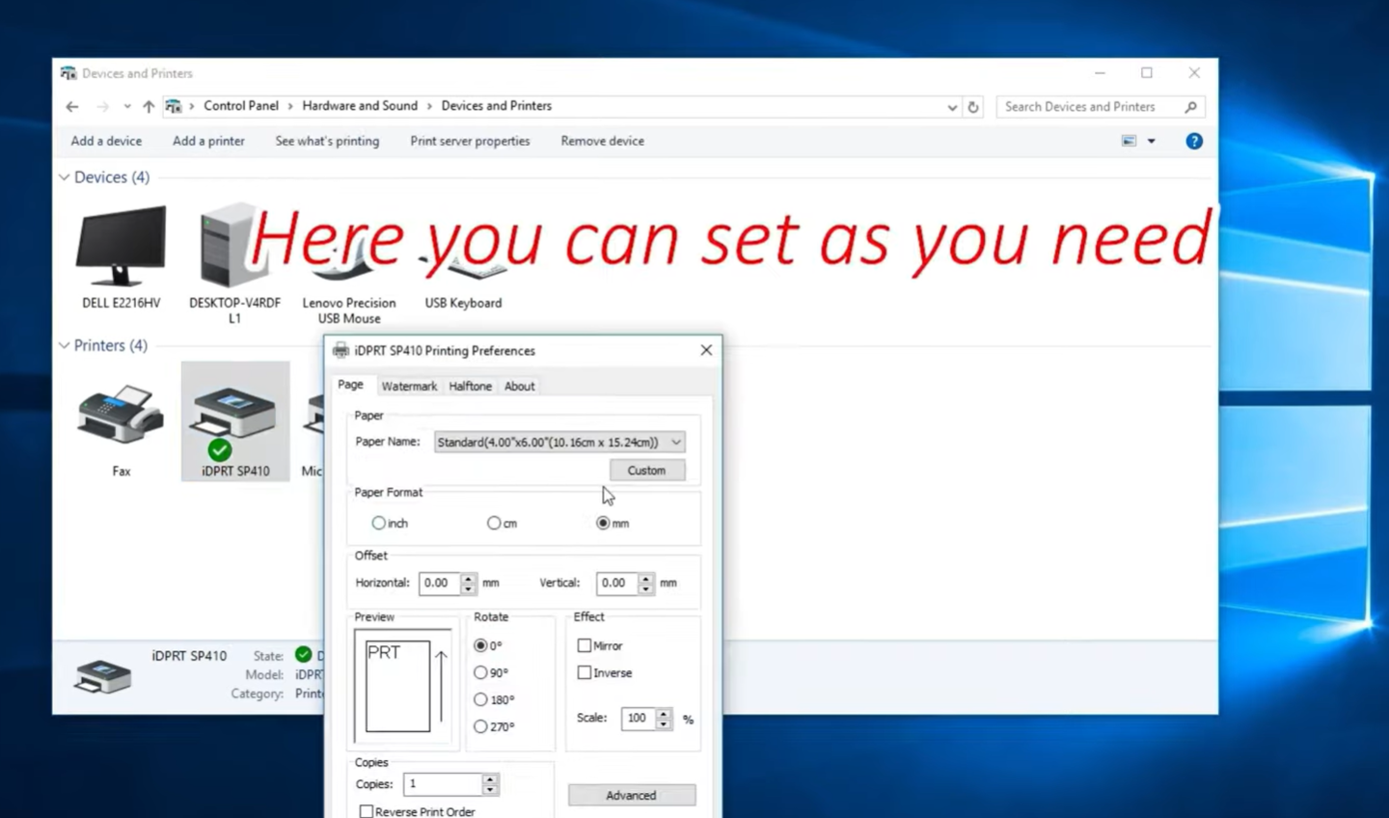Select the Fax printer icon
The image size is (1389, 818).
pyautogui.click(x=120, y=414)
